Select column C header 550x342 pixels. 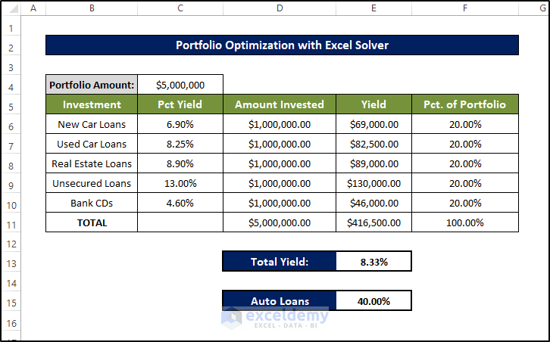click(x=180, y=8)
